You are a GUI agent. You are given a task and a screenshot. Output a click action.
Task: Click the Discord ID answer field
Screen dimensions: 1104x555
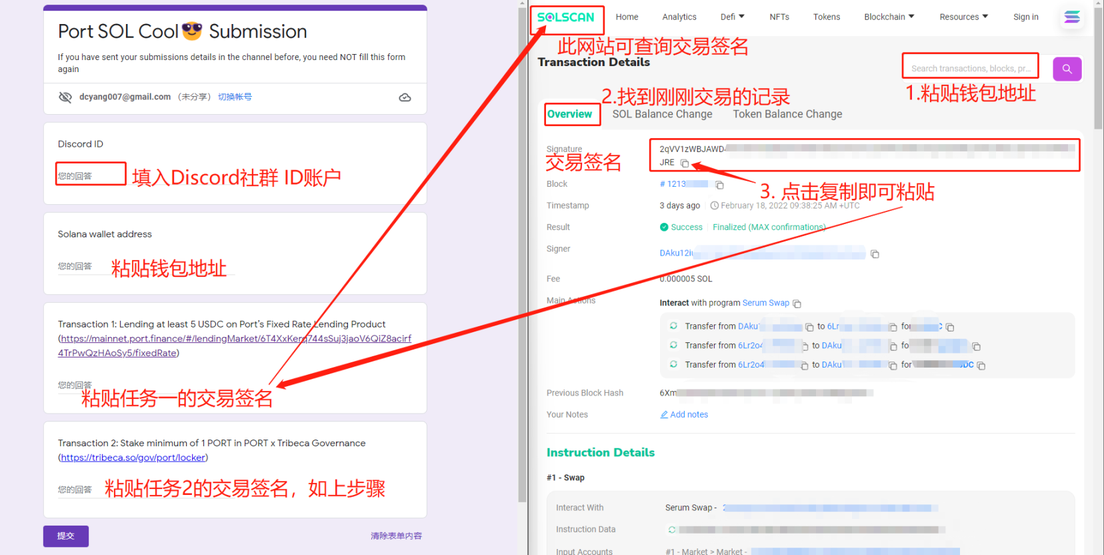[x=91, y=175]
